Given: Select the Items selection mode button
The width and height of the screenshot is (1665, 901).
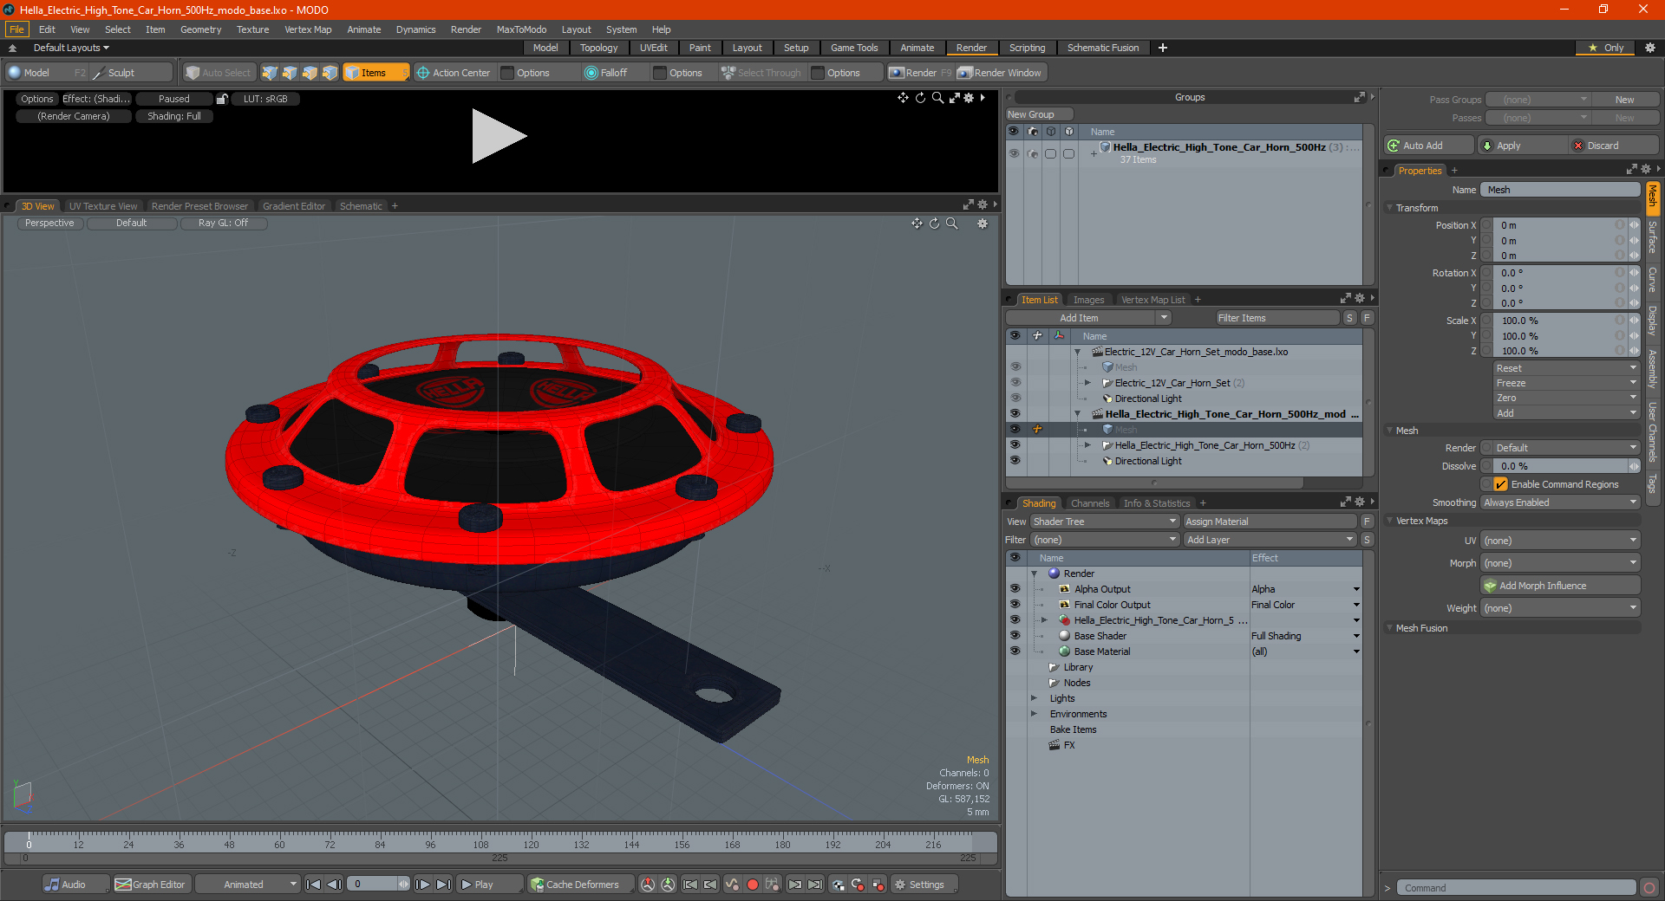Looking at the screenshot, I should point(375,73).
